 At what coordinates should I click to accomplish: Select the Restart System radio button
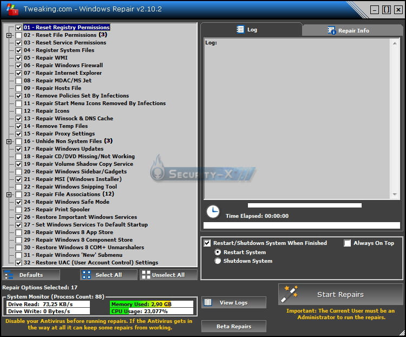(x=218, y=252)
